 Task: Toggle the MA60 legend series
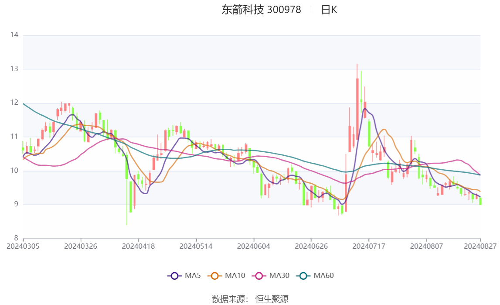[315, 276]
